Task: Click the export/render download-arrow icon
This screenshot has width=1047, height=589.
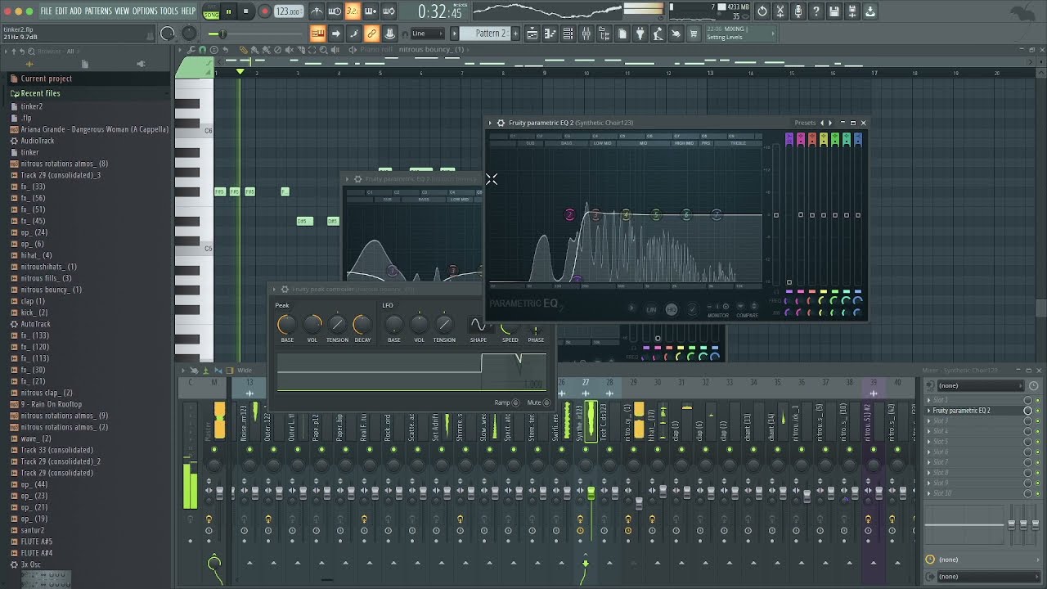Action: point(870,11)
